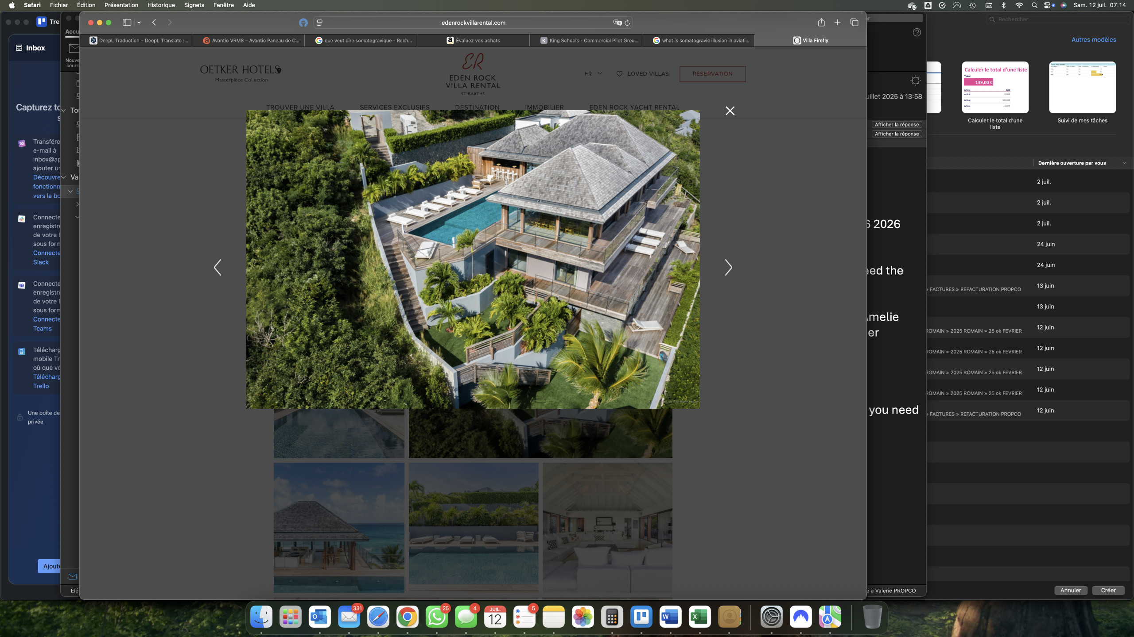The height and width of the screenshot is (637, 1134).
Task: Show the next villa photo
Action: tap(728, 267)
